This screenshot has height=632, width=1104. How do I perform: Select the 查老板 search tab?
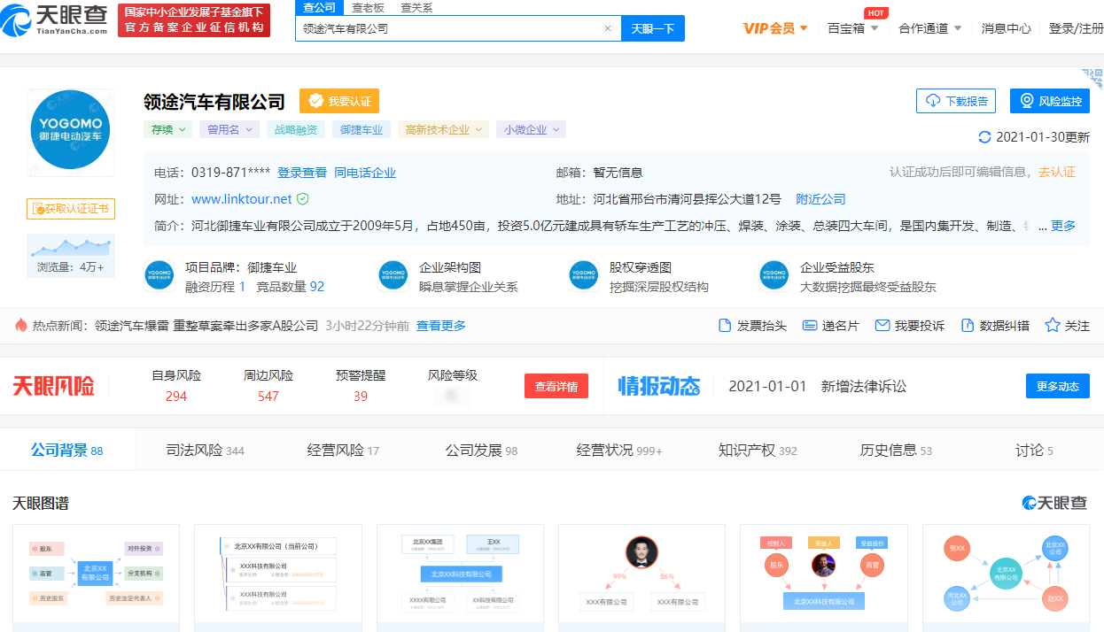[x=368, y=8]
